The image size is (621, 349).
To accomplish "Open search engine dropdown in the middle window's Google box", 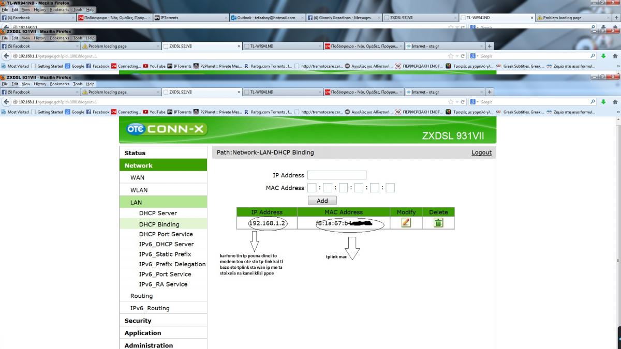I will pos(474,56).
